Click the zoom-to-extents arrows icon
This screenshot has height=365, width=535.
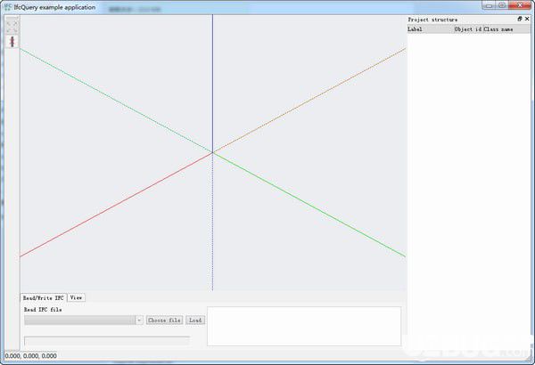pyautogui.click(x=12, y=28)
